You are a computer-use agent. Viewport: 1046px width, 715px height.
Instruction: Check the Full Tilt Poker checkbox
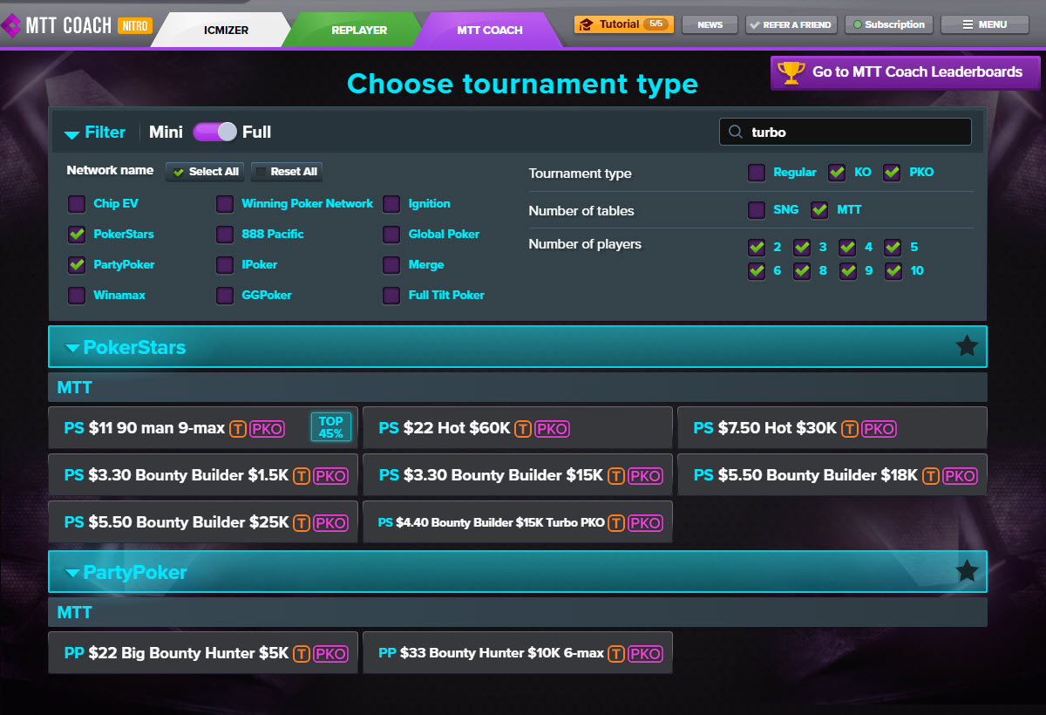(391, 296)
